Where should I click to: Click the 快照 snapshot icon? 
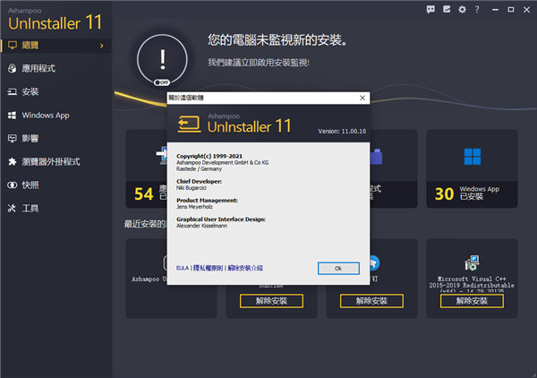[13, 185]
